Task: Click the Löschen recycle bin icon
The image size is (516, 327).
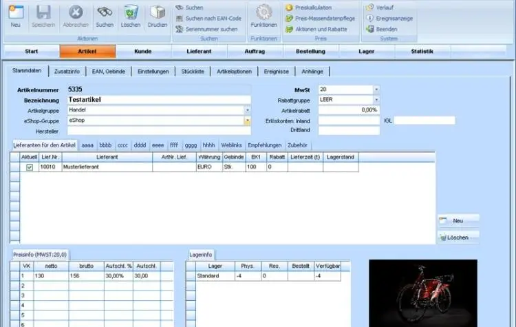Action: coord(130,12)
